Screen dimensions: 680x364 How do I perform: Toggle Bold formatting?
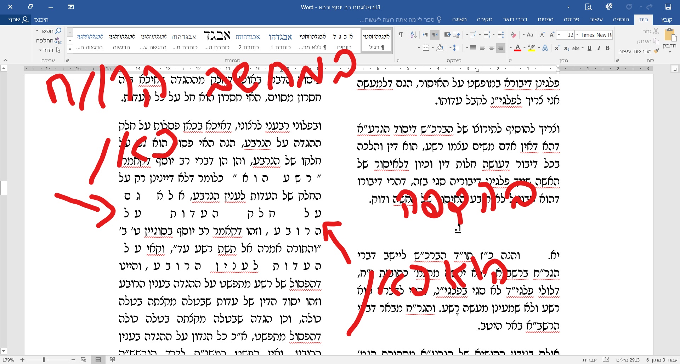[608, 49]
